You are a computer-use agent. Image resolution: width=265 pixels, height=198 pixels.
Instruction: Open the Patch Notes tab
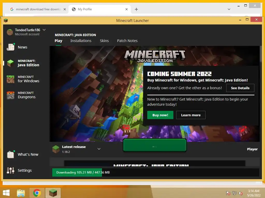[x=127, y=41]
